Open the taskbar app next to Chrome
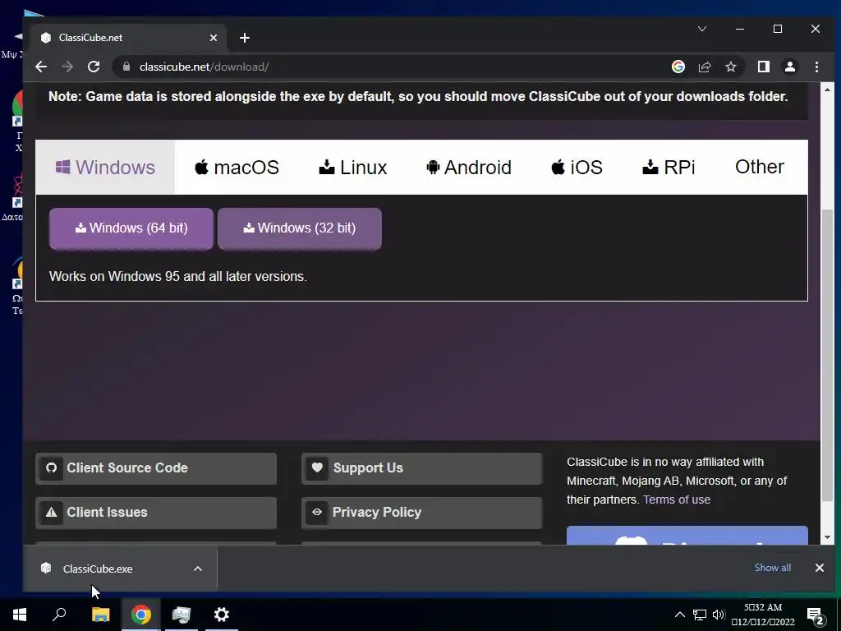Image resolution: width=841 pixels, height=631 pixels. click(x=182, y=615)
